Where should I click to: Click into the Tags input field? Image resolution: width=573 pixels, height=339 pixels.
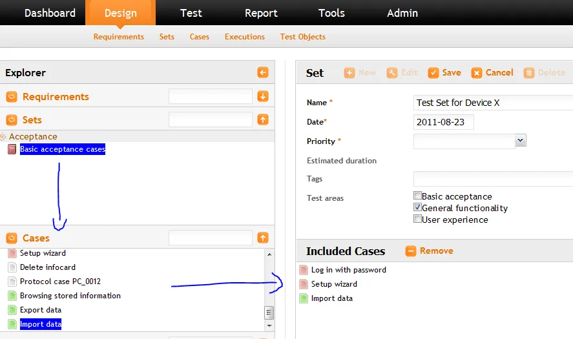click(x=492, y=179)
